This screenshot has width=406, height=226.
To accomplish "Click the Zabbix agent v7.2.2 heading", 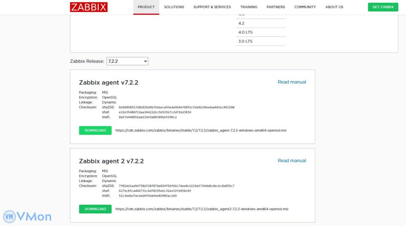I will click(x=109, y=82).
